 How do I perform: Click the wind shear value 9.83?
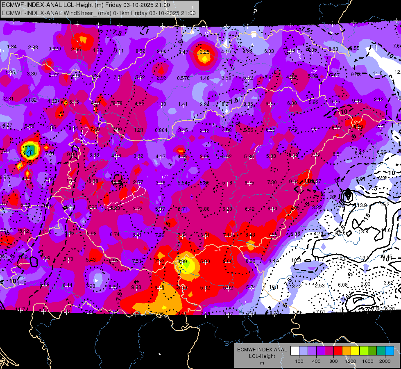pos(136,287)
